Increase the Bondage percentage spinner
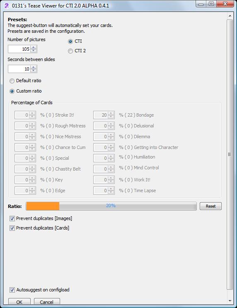The width and height of the screenshot is (237, 308). pyautogui.click(x=111, y=113)
